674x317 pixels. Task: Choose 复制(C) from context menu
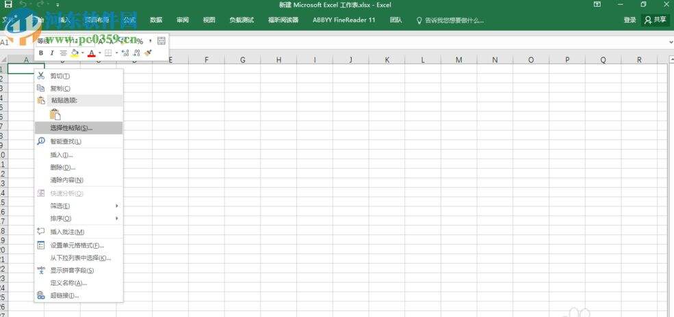79,88
